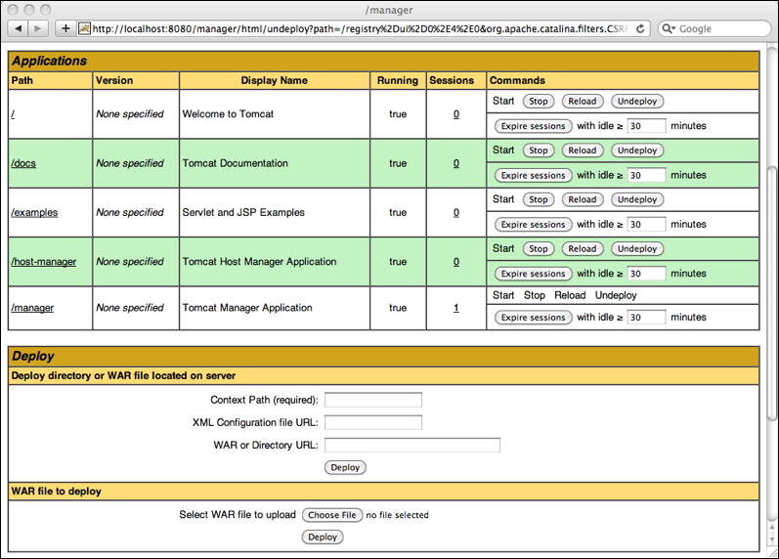
Task: Reload the /examples application
Action: click(583, 199)
